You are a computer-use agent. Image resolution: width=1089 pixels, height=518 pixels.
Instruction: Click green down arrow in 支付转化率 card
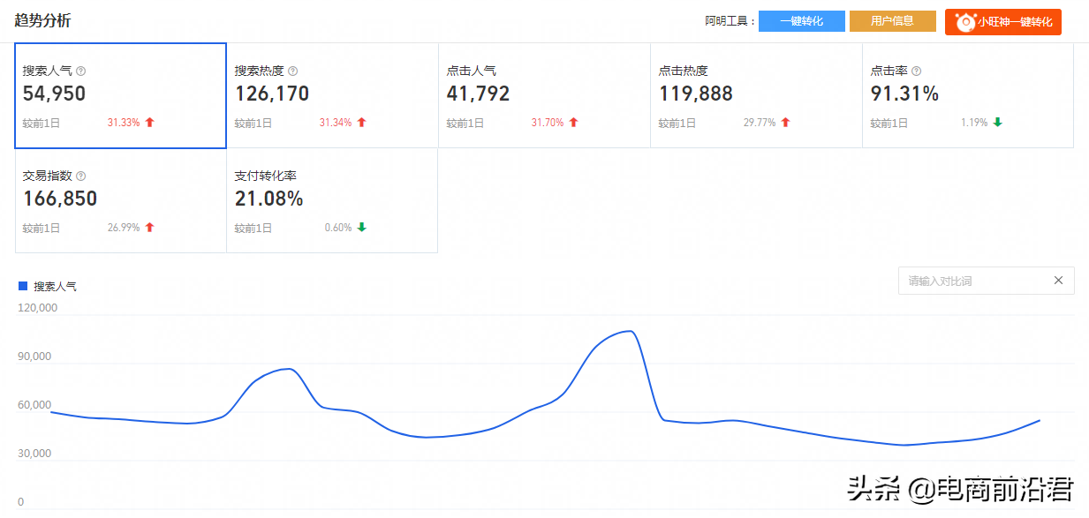(x=361, y=228)
